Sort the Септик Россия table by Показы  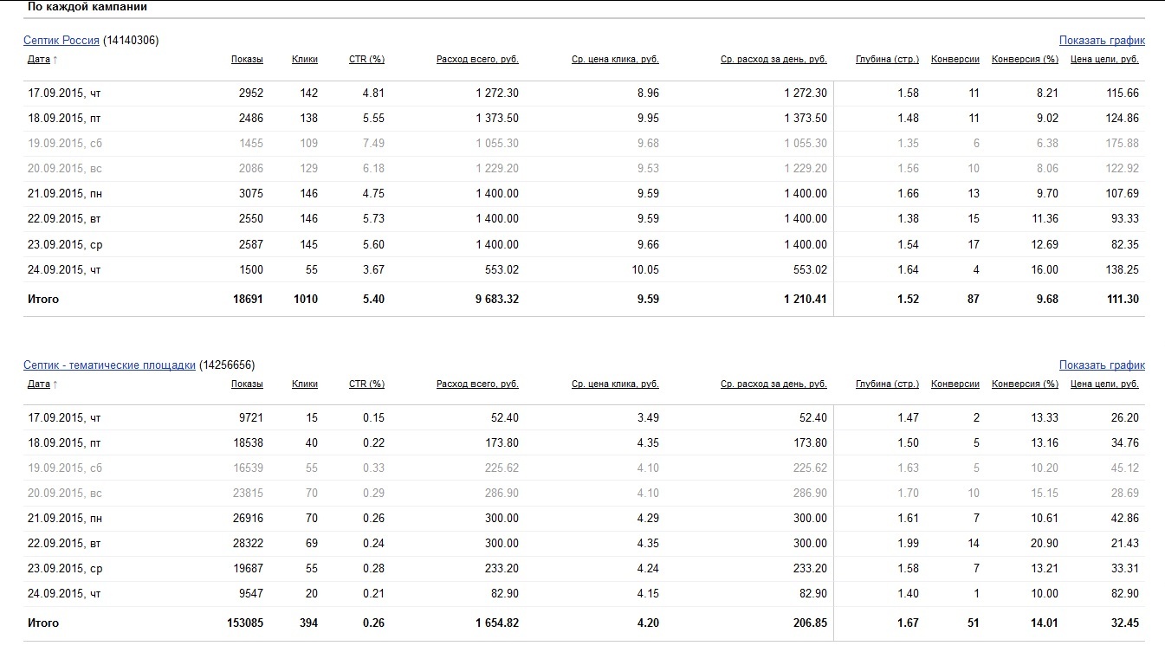247,60
